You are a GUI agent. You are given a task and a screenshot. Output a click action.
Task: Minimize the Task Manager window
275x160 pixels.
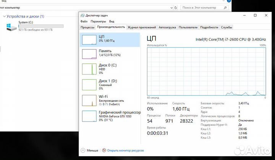pyautogui.click(x=244, y=15)
